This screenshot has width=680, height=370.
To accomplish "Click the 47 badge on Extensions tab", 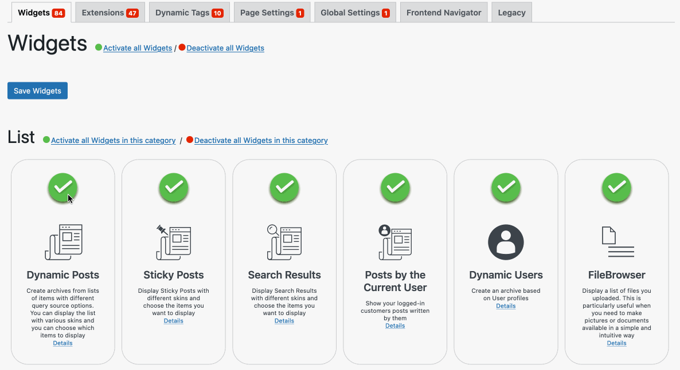I will [132, 13].
